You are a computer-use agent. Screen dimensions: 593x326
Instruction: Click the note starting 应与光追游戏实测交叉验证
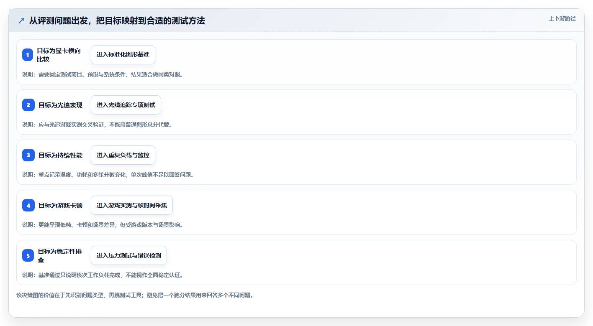coord(97,125)
